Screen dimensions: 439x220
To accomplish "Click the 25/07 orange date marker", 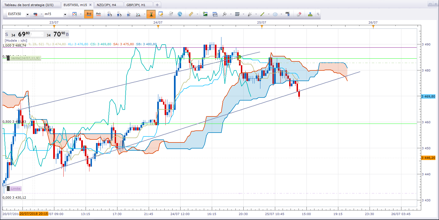I will (262, 26).
